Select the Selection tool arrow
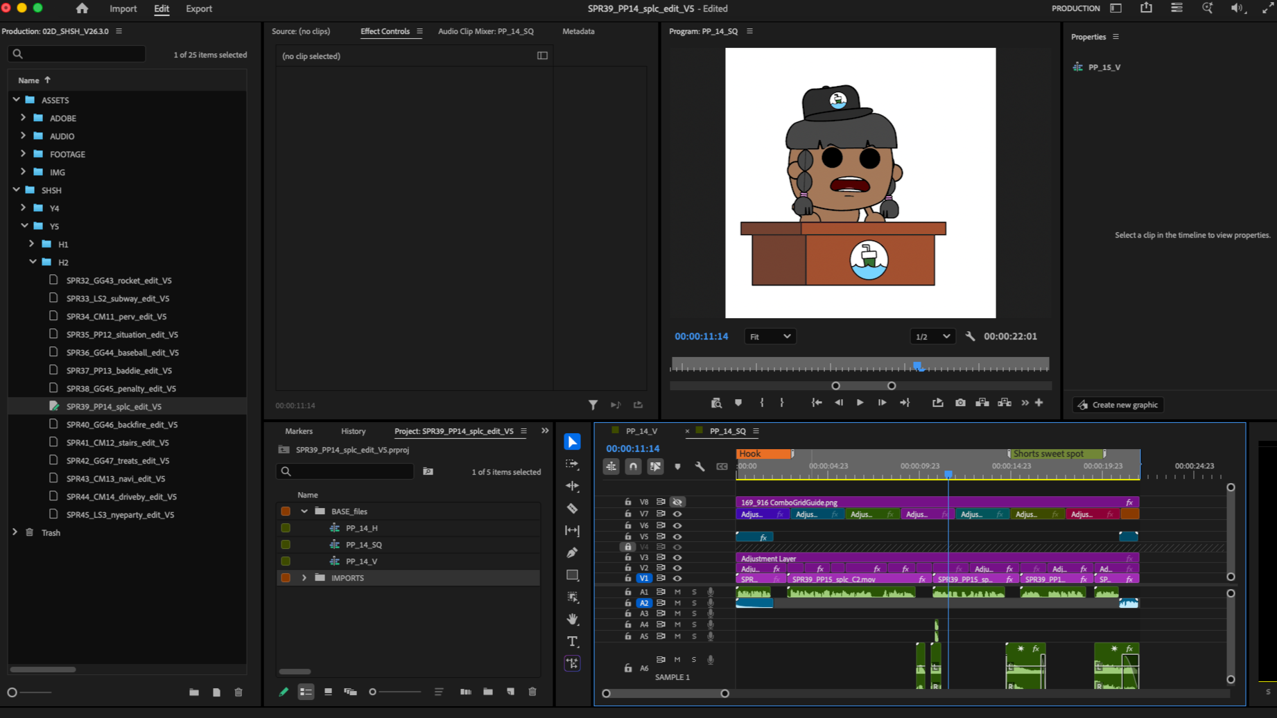 572,441
